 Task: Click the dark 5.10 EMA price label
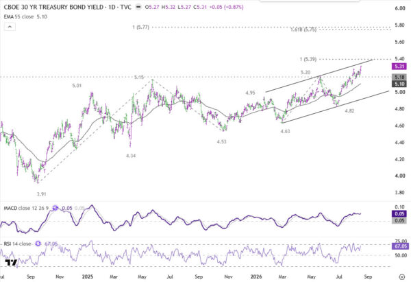pos(399,84)
